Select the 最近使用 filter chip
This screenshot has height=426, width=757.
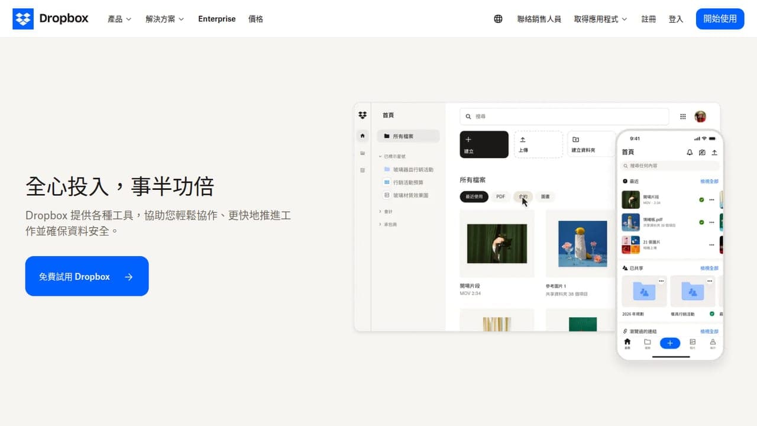(x=474, y=196)
